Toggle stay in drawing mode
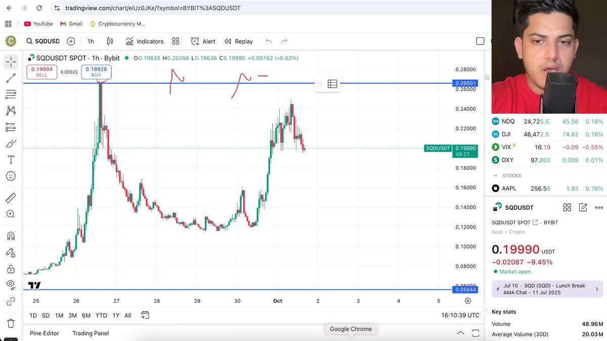The height and width of the screenshot is (341, 607). tap(11, 253)
